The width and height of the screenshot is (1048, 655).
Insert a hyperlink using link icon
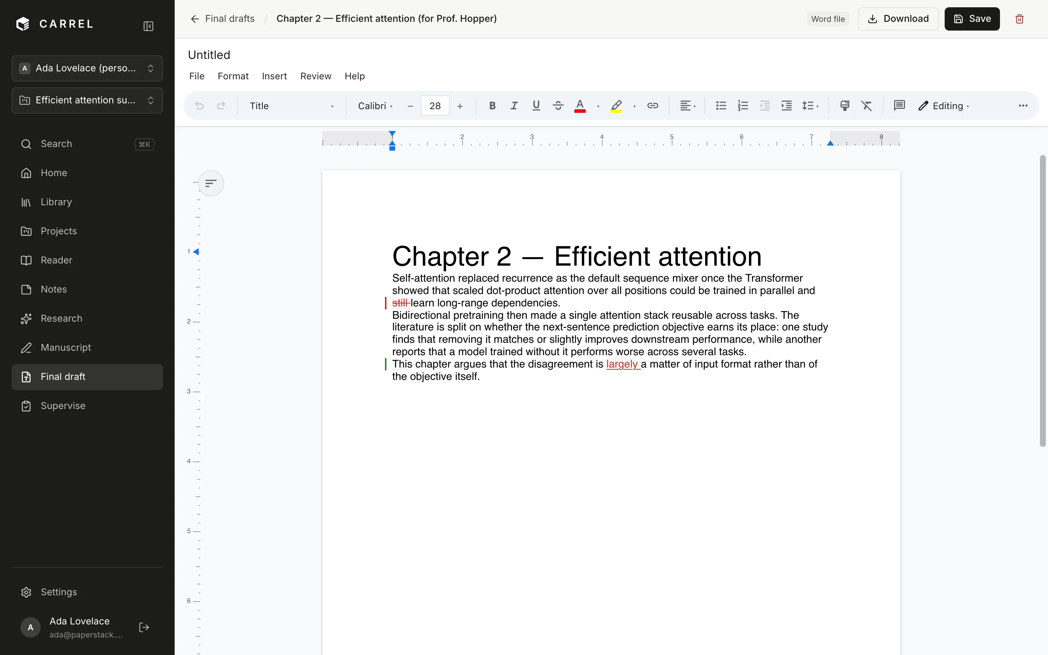[652, 106]
